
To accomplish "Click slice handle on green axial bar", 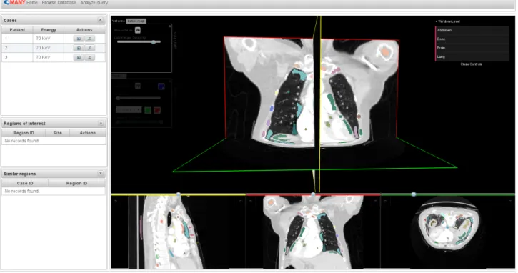I will coord(414,194).
